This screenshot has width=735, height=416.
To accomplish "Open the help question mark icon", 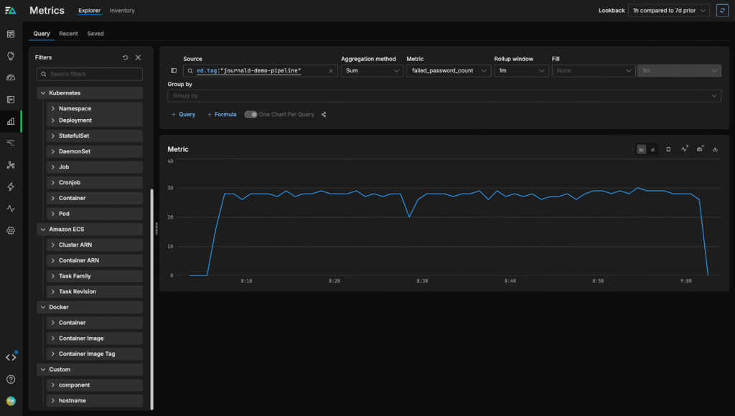I will [11, 379].
